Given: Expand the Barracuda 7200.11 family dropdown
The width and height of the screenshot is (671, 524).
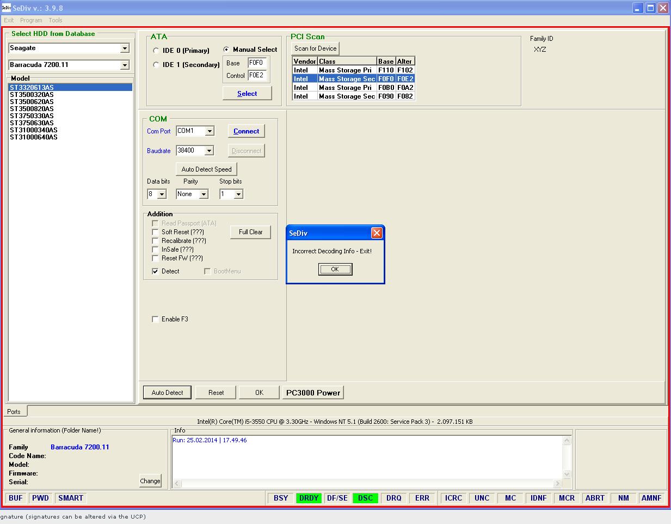Looking at the screenshot, I should click(125, 65).
